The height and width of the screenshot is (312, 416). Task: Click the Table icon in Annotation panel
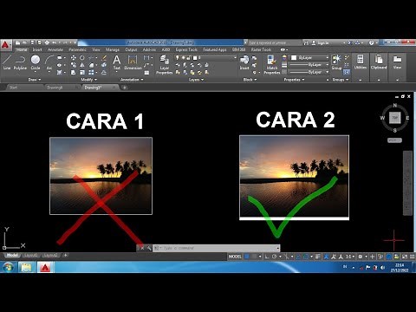pyautogui.click(x=146, y=73)
